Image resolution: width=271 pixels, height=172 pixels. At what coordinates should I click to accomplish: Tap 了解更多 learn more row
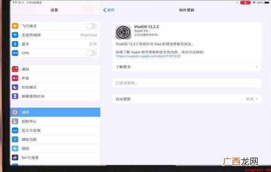[186, 67]
